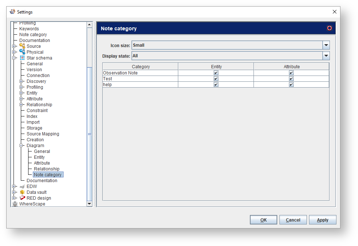Select the Constraint tree item
This screenshot has height=246, width=358.
pyautogui.click(x=37, y=111)
